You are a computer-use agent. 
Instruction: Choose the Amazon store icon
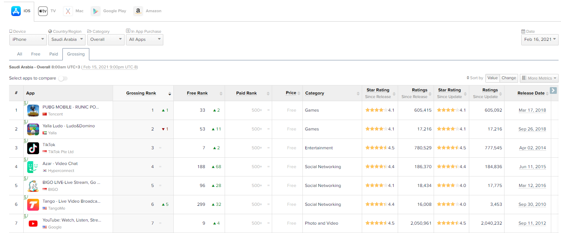138,11
